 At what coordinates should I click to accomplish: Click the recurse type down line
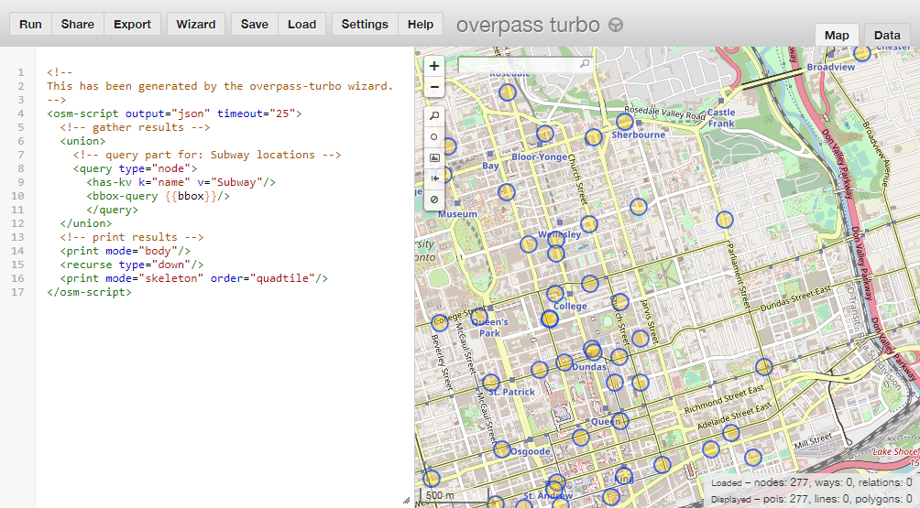(131, 265)
